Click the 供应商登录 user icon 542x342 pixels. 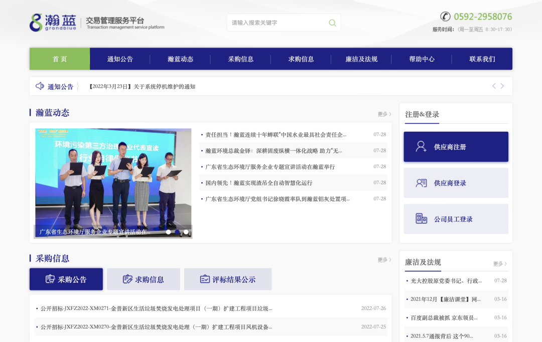[x=421, y=183]
